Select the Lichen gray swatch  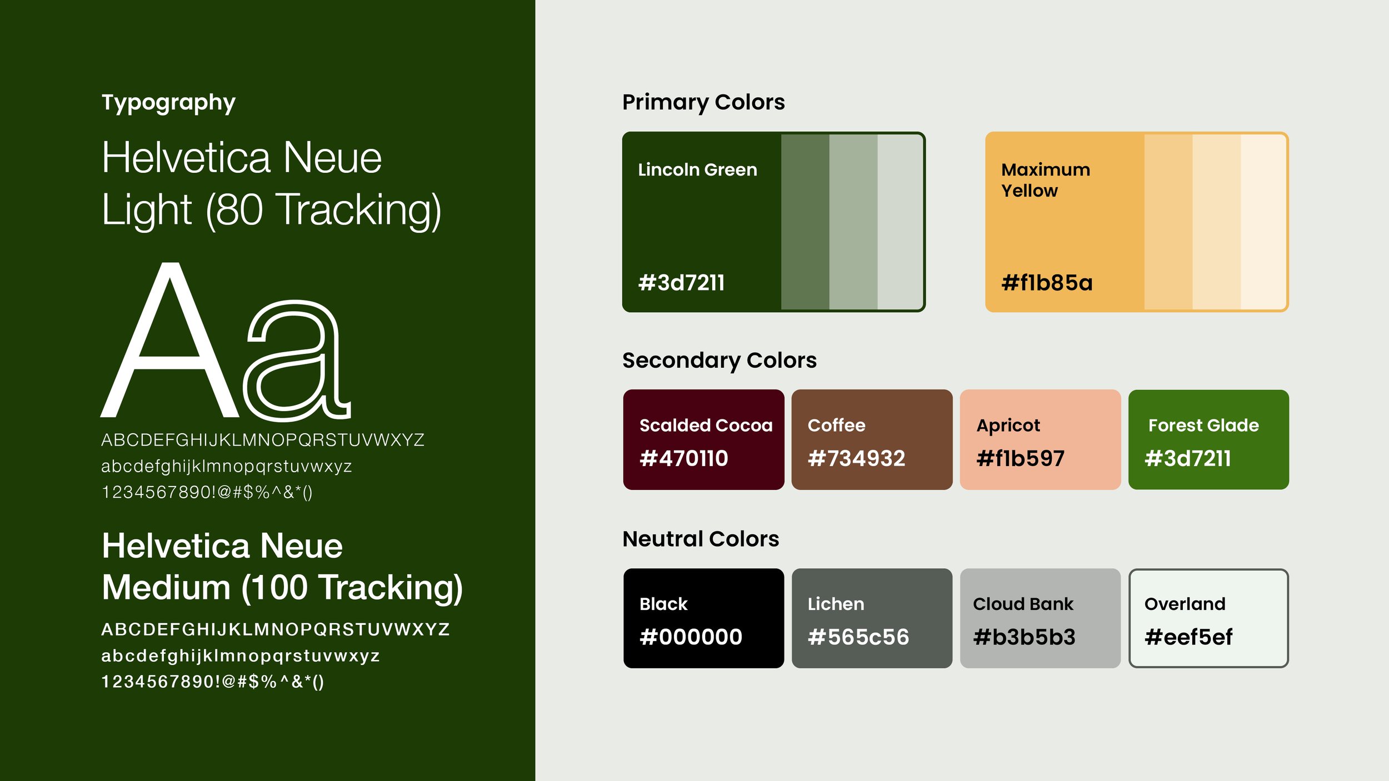(872, 618)
